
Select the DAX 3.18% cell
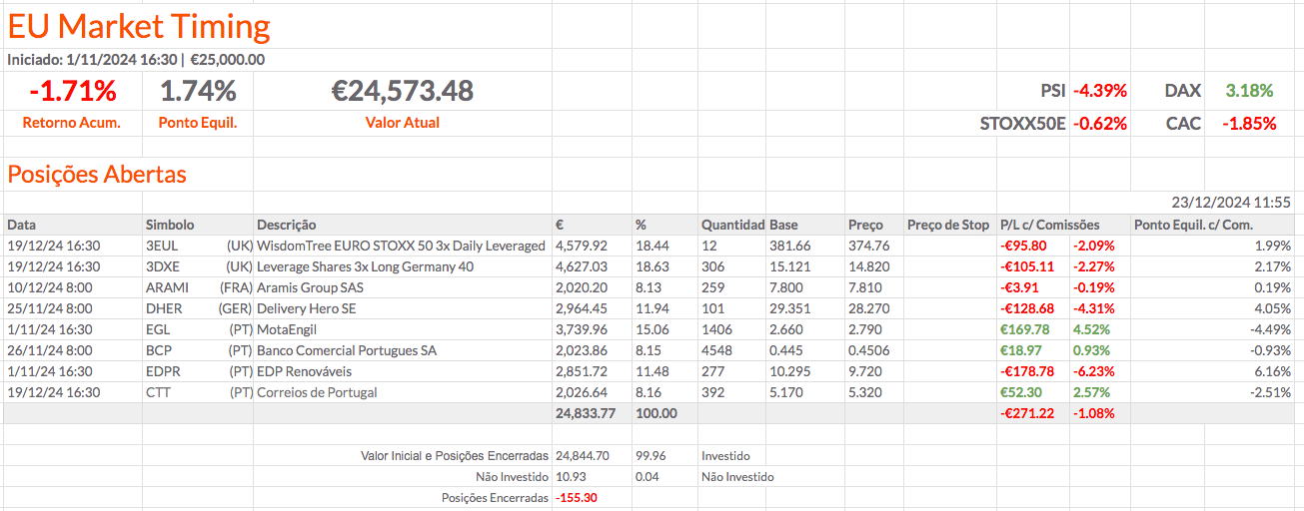(x=1249, y=91)
